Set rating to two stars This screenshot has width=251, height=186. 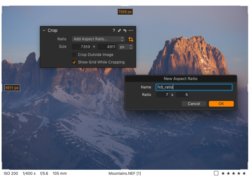228,173
